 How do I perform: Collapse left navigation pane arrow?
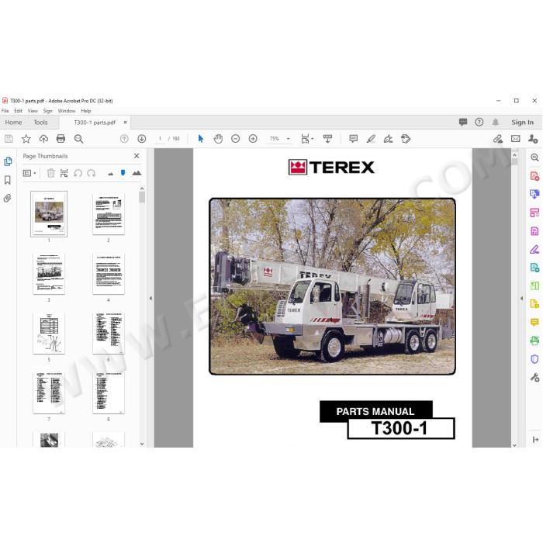[150, 298]
